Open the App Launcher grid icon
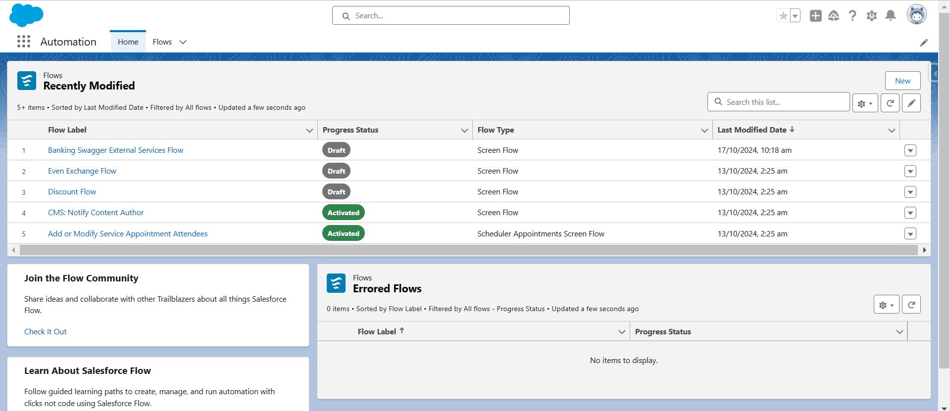950x411 pixels. click(23, 42)
